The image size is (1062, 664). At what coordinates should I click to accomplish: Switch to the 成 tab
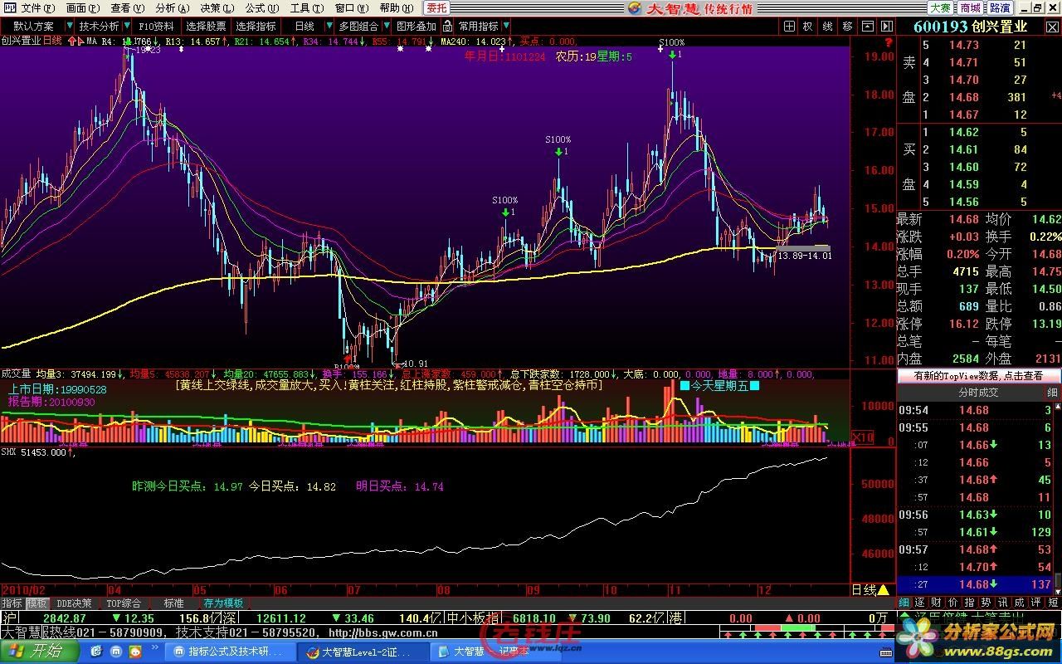point(1019,602)
